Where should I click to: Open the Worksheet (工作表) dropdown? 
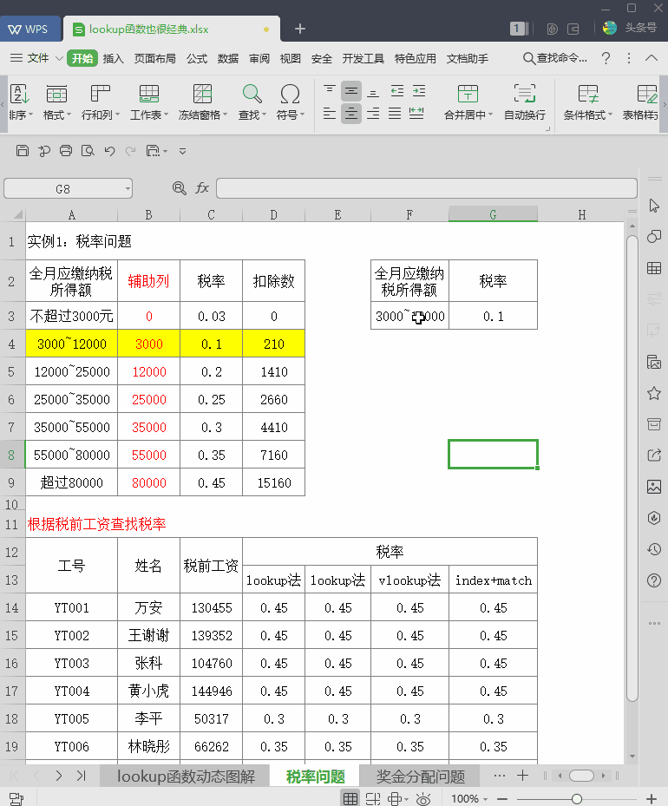pos(149,115)
